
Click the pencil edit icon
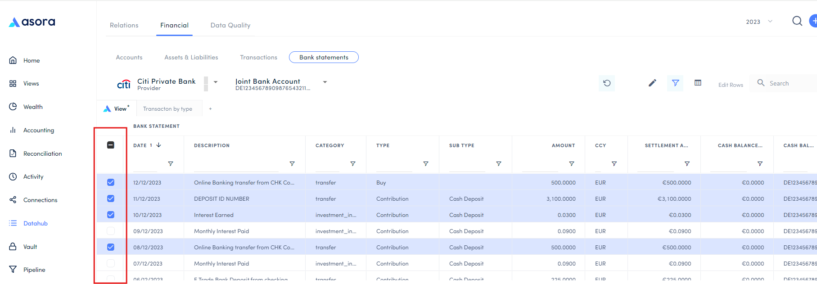(652, 83)
